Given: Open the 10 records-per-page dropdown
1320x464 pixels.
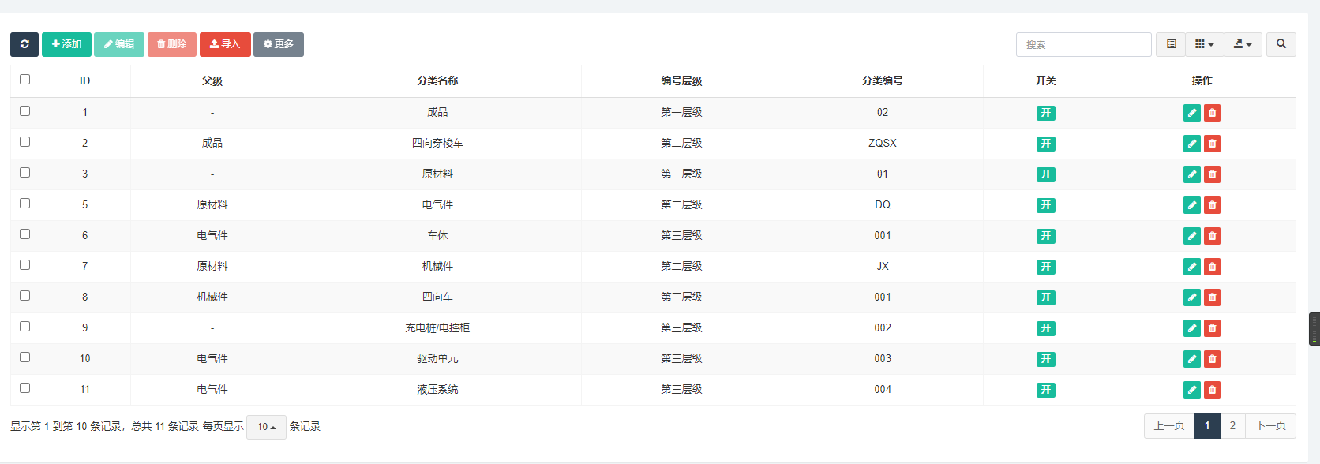Looking at the screenshot, I should point(266,427).
